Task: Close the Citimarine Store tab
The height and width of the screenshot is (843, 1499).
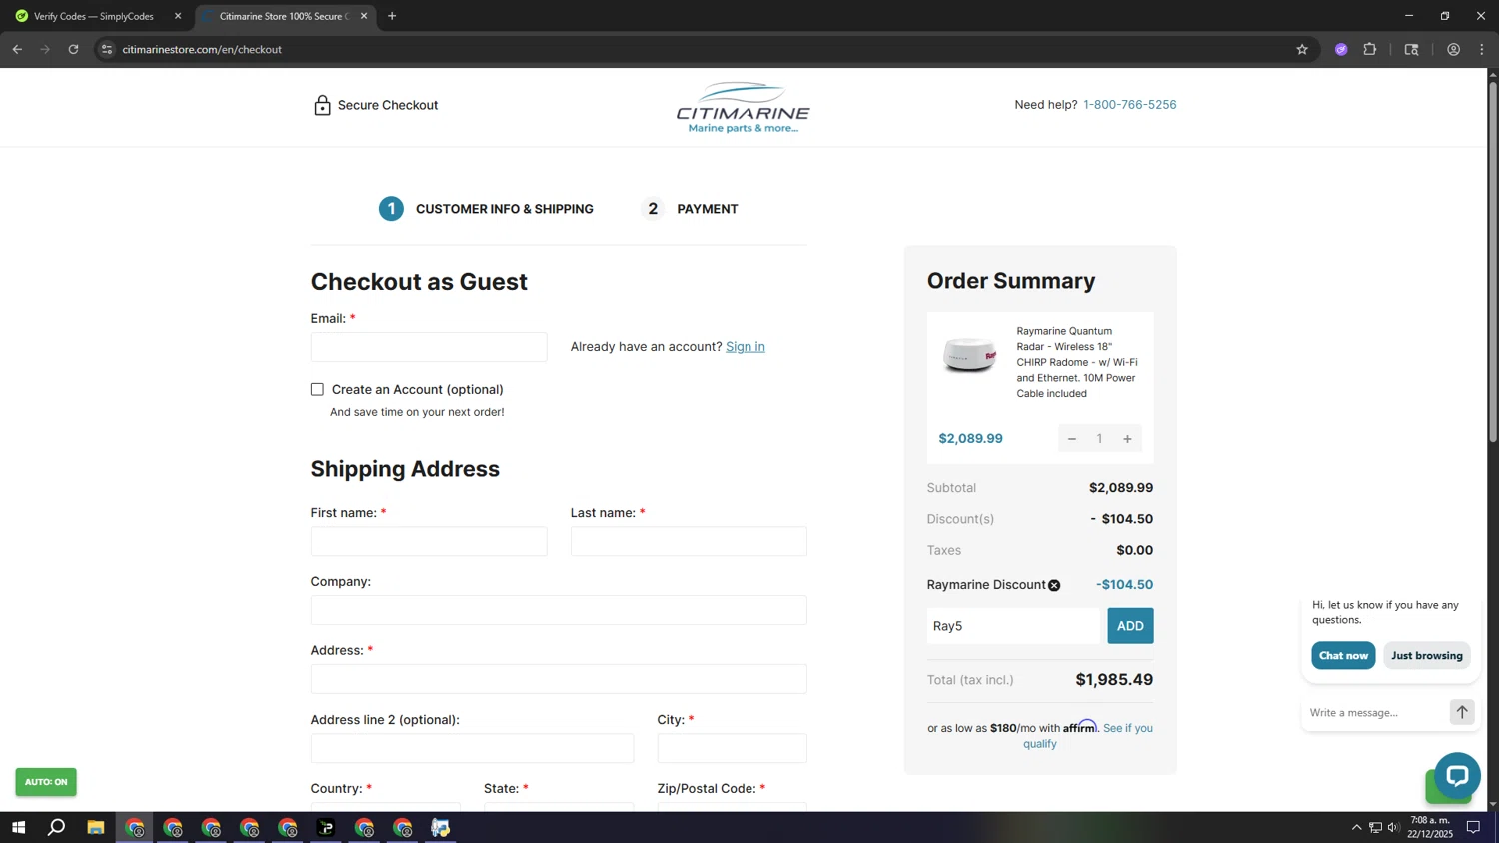Action: click(364, 16)
